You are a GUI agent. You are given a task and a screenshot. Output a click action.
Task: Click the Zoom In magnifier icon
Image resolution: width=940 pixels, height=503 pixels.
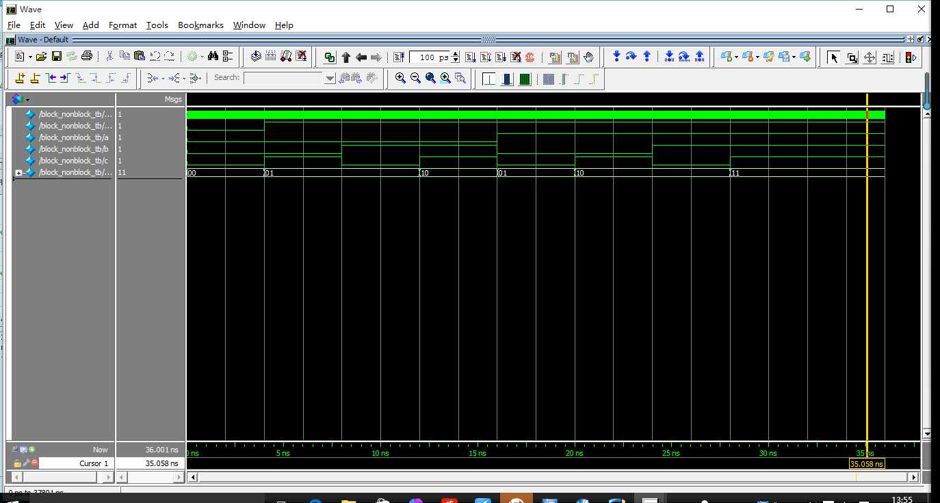[x=400, y=78]
